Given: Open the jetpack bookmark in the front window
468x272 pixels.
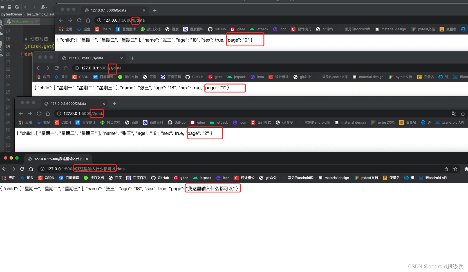Looking at the screenshot, I should (202, 178).
